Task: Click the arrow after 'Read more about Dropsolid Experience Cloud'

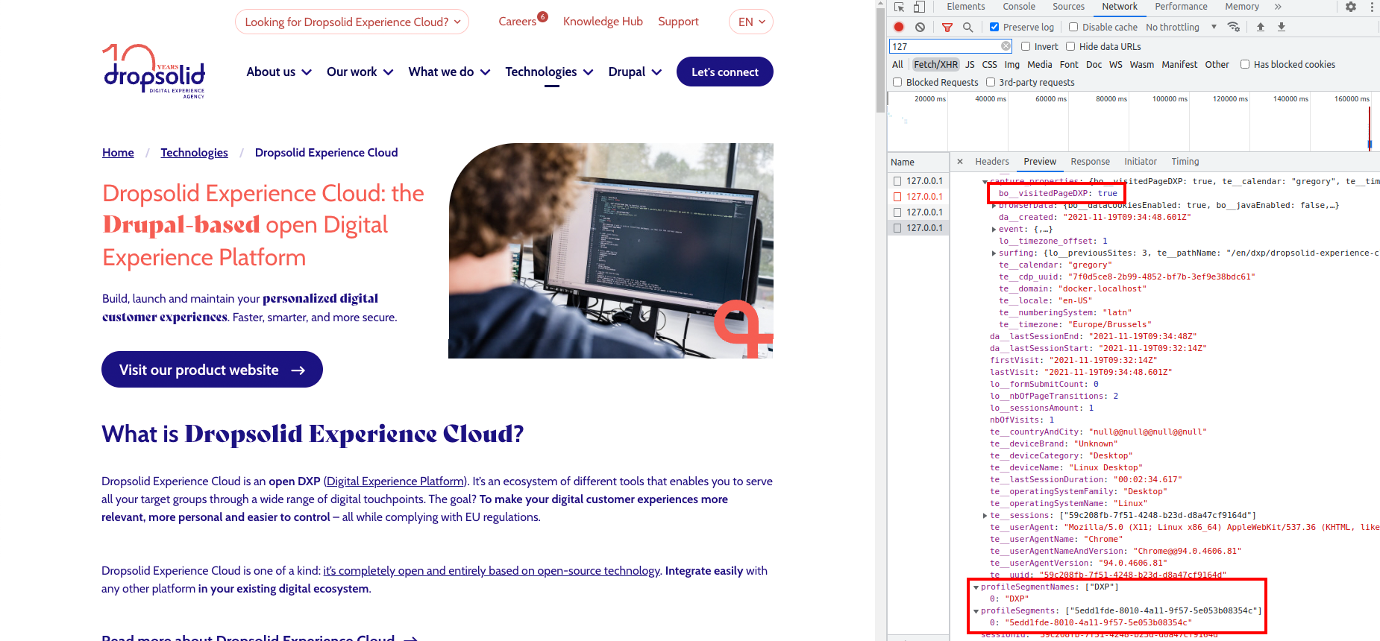Action: (410, 638)
